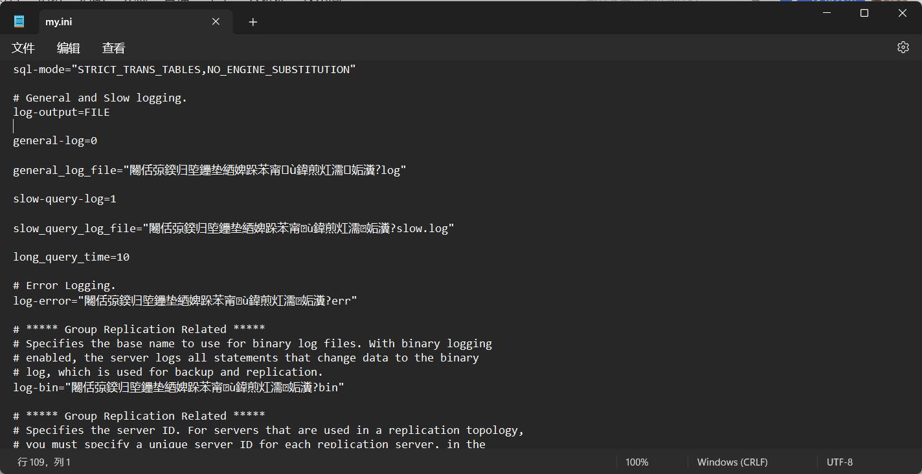Image resolution: width=922 pixels, height=474 pixels.
Task: Close the Notepad window
Action: (902, 13)
